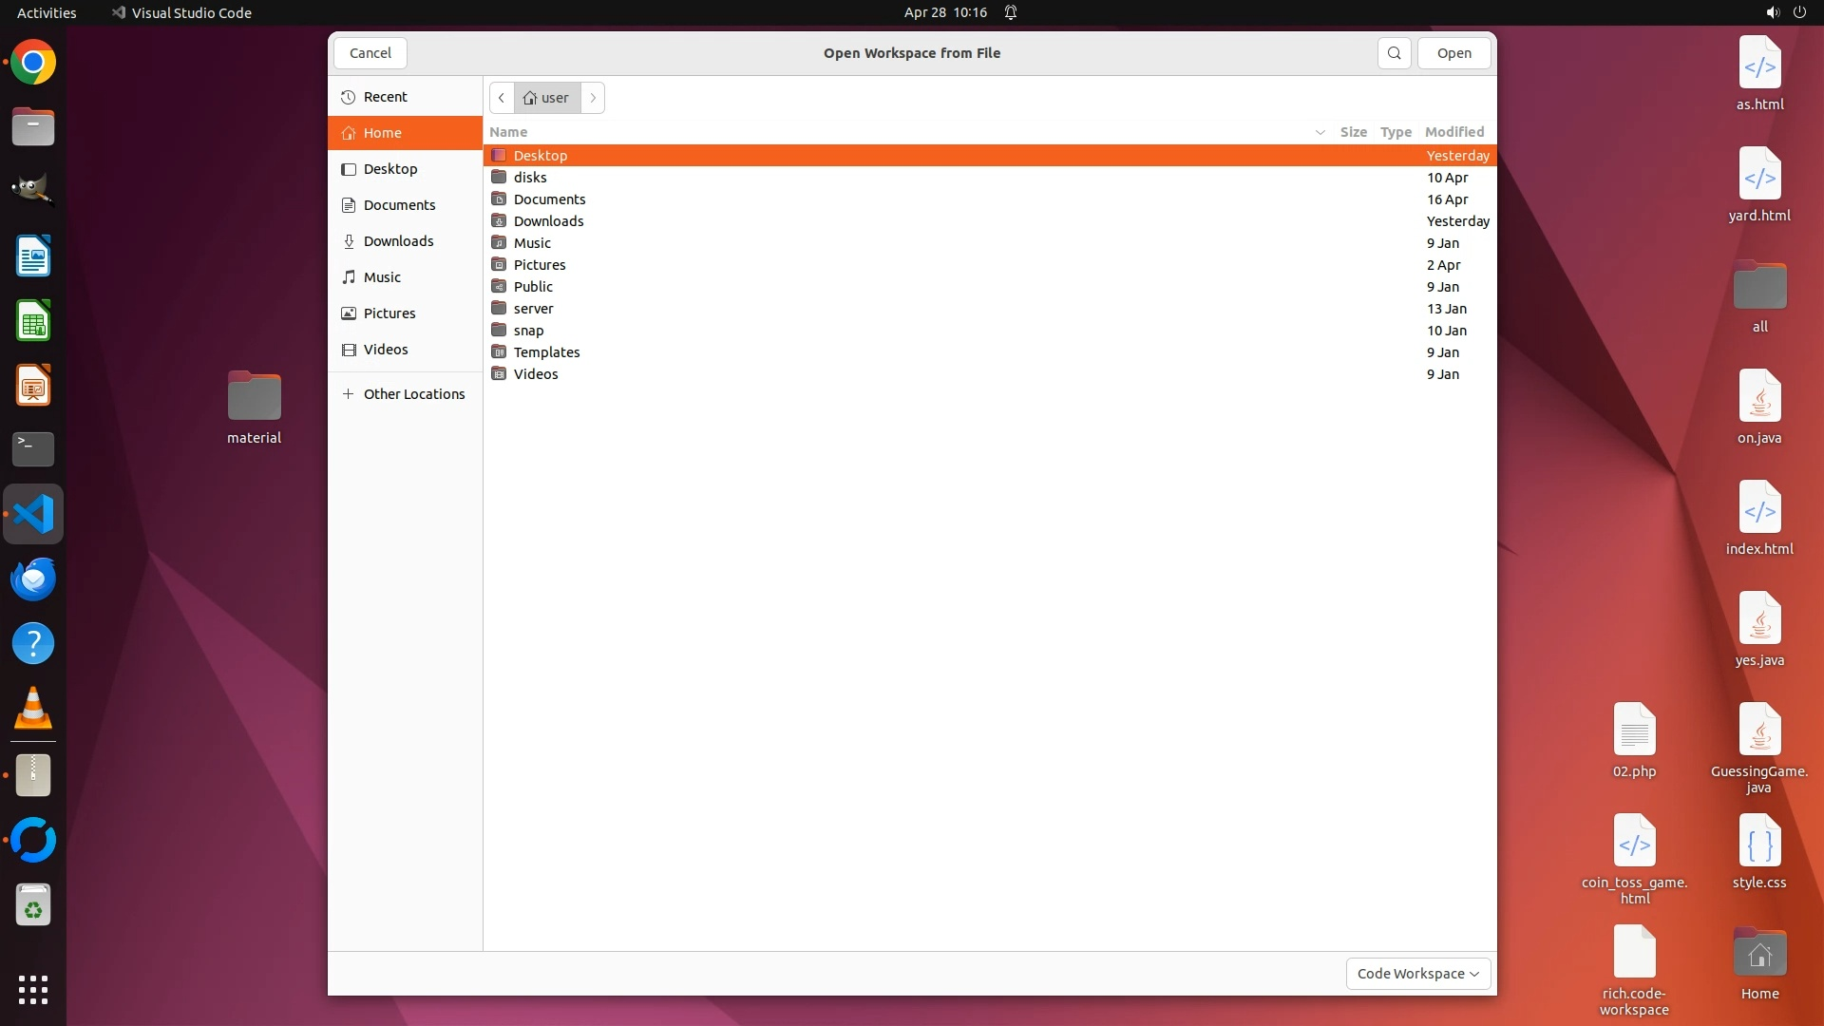Viewport: 1824px width, 1026px height.
Task: Select the server folder in file list
Action: [533, 309]
